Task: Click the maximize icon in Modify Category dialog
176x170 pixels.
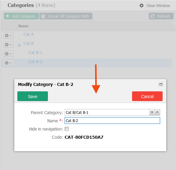Action: click(161, 84)
